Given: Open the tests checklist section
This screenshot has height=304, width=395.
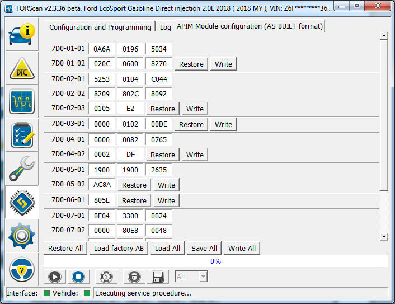Looking at the screenshot, I should pos(22,134).
